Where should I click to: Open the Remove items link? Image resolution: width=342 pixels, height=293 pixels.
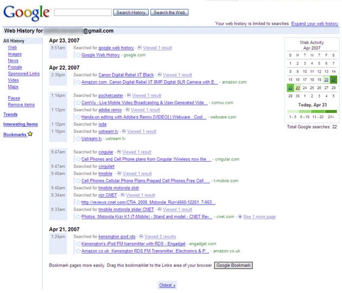click(21, 104)
